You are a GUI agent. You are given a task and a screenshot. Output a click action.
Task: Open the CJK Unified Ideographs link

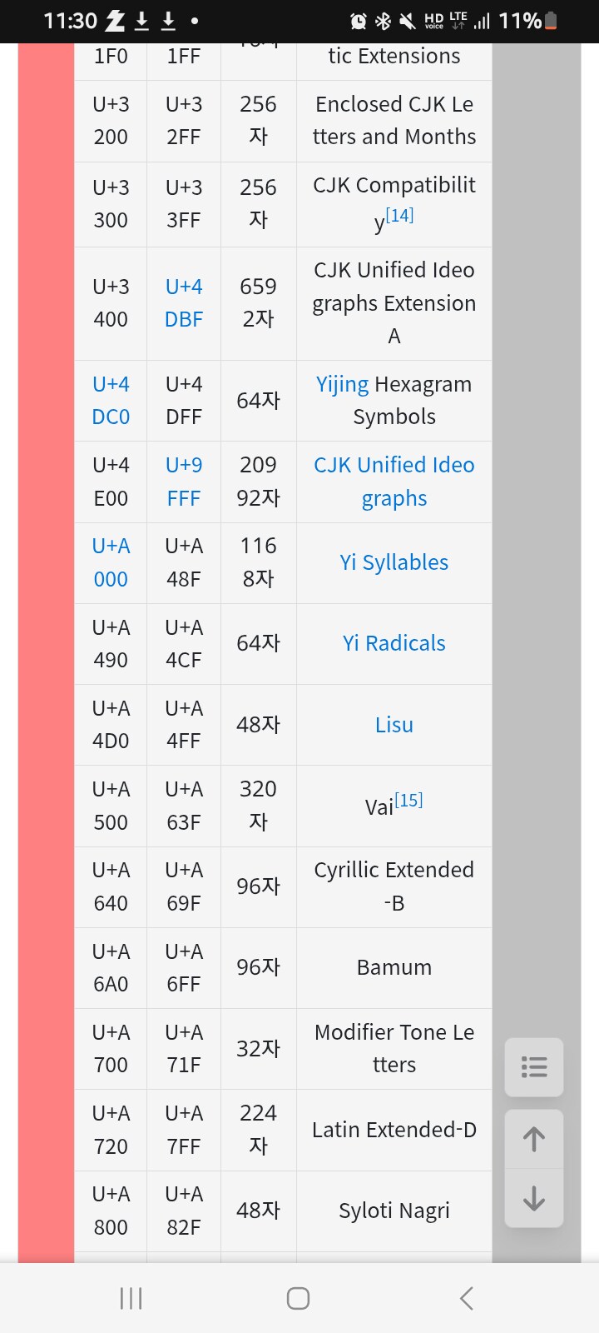point(394,482)
